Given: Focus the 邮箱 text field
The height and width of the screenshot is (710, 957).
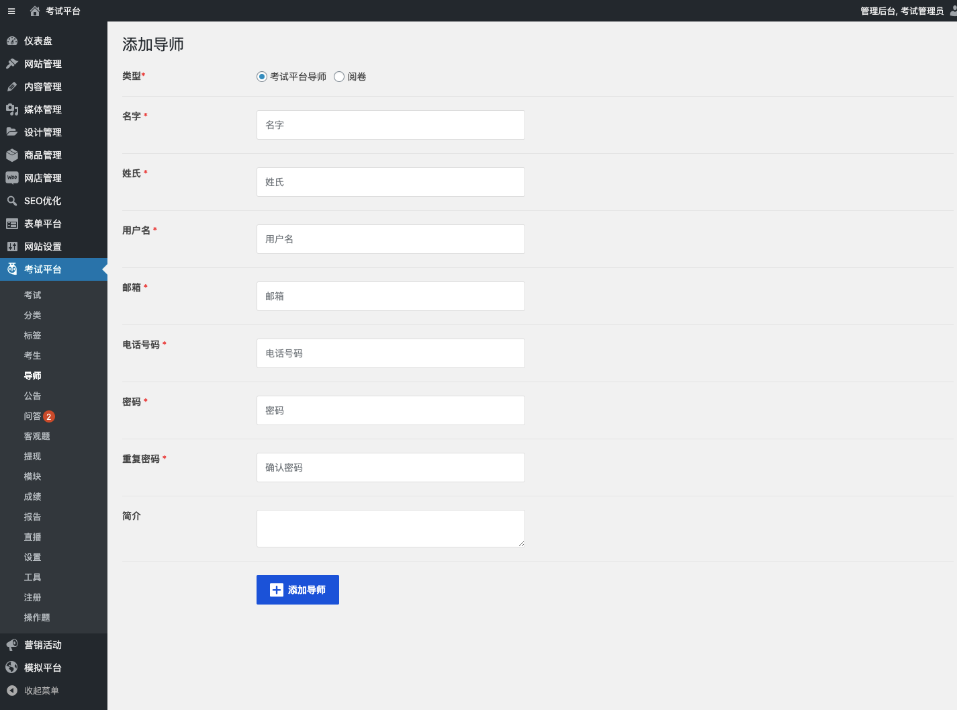Looking at the screenshot, I should click(x=390, y=296).
